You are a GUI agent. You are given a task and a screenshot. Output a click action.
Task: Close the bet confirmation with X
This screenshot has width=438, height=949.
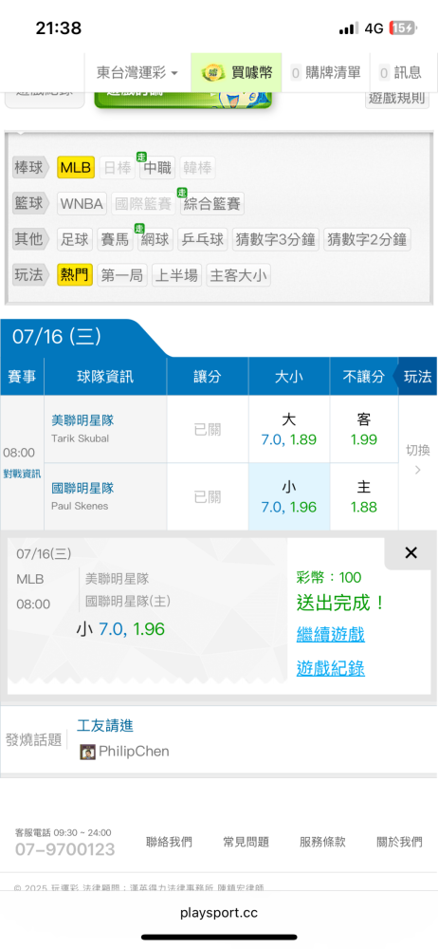tap(411, 552)
